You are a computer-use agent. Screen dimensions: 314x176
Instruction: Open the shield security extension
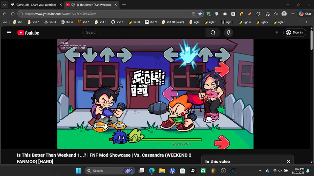[217, 14]
